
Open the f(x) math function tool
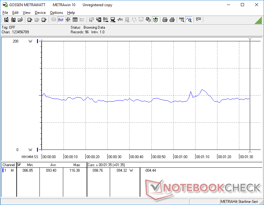tap(120, 20)
